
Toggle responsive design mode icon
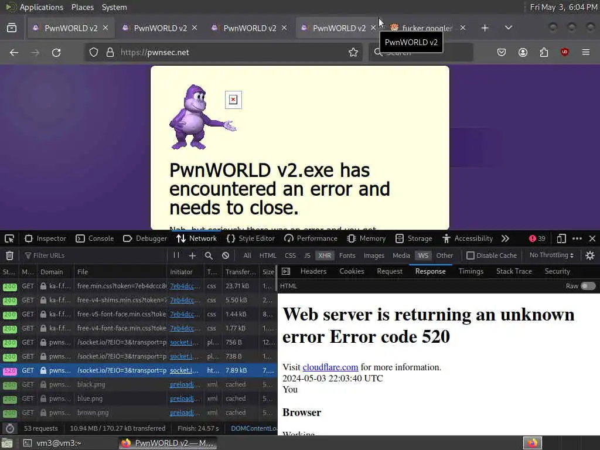561,239
